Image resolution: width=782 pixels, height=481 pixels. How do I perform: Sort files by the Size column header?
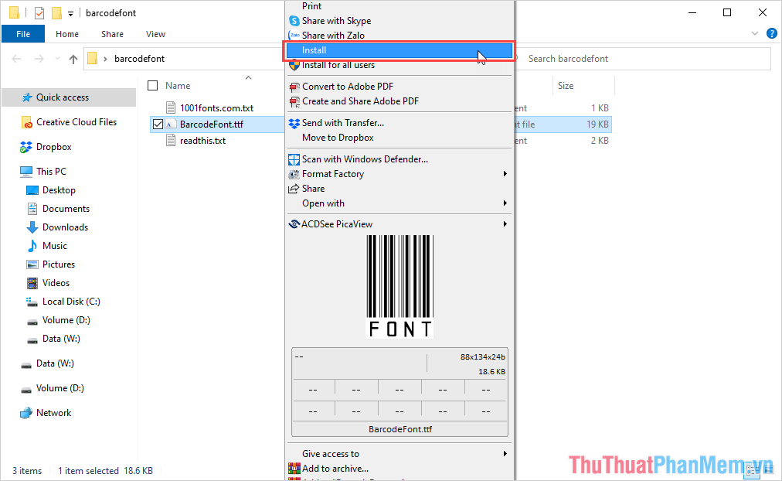(566, 86)
